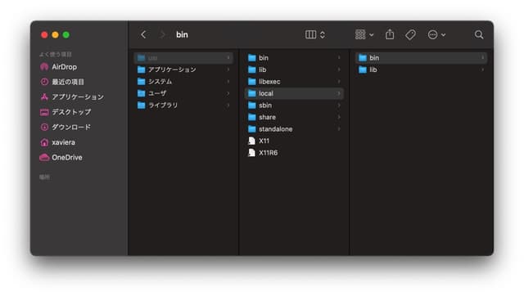Expand the libexec folder chevron
The width and height of the screenshot is (524, 296).
coord(339,82)
